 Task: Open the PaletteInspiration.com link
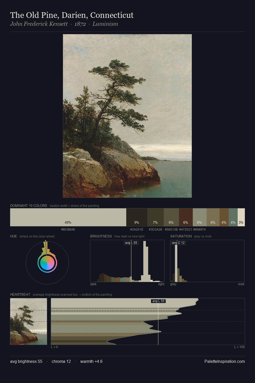[x=224, y=361]
